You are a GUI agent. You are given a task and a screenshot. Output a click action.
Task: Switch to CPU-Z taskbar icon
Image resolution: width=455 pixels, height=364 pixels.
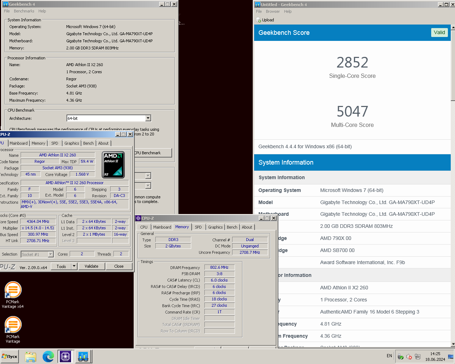tap(65, 356)
